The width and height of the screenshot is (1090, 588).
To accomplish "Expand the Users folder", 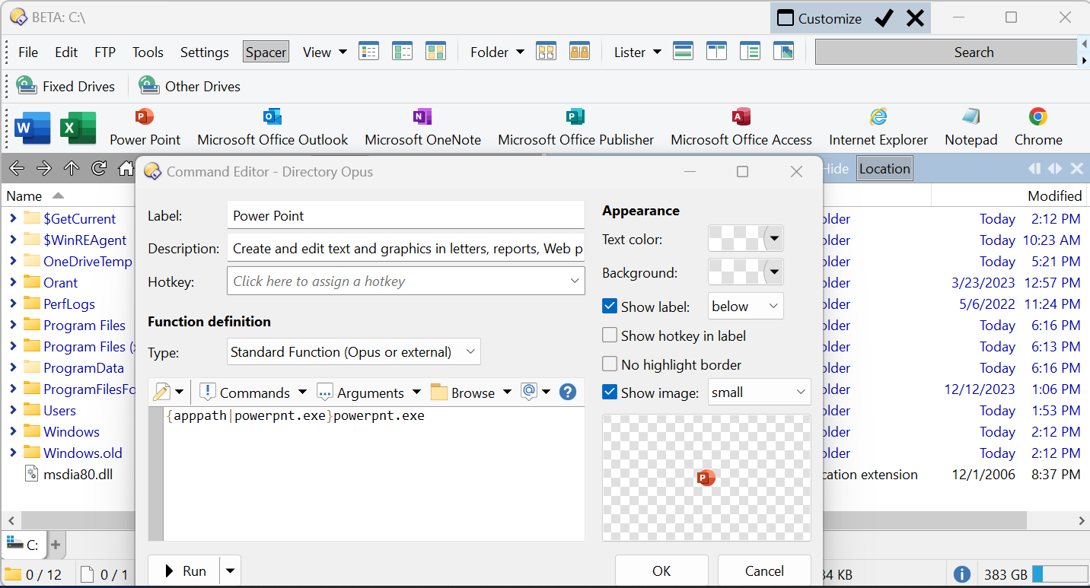I will (13, 410).
